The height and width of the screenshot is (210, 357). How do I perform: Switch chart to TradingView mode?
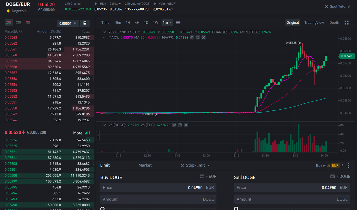[x=314, y=23]
